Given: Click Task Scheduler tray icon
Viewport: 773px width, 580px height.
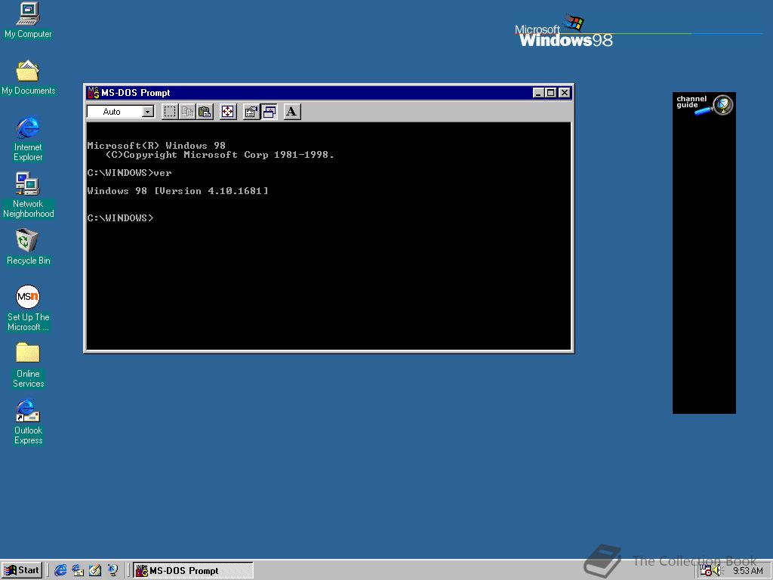Looking at the screenshot, I should pyautogui.click(x=706, y=571).
